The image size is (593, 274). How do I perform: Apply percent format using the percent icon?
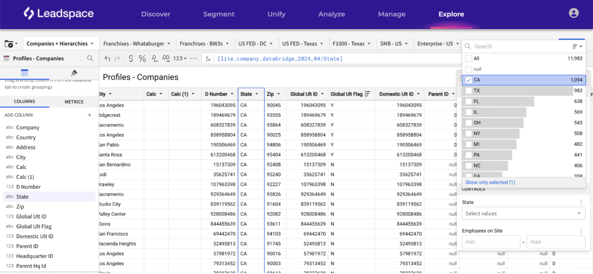click(142, 58)
